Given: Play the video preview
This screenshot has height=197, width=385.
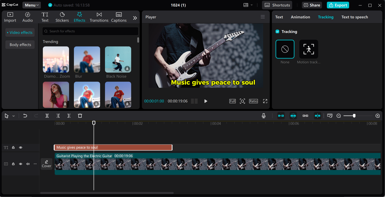Looking at the screenshot, I should (x=206, y=101).
